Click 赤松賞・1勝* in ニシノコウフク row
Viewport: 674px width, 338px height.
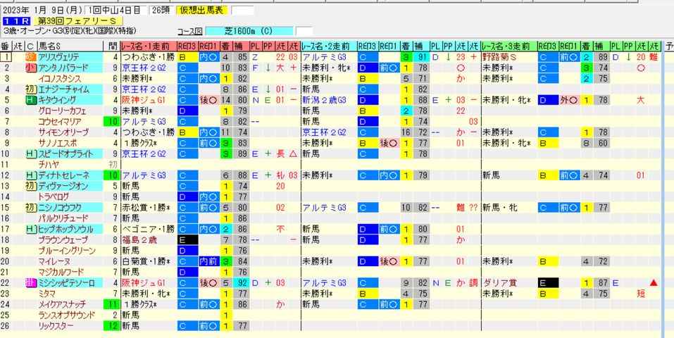point(146,207)
